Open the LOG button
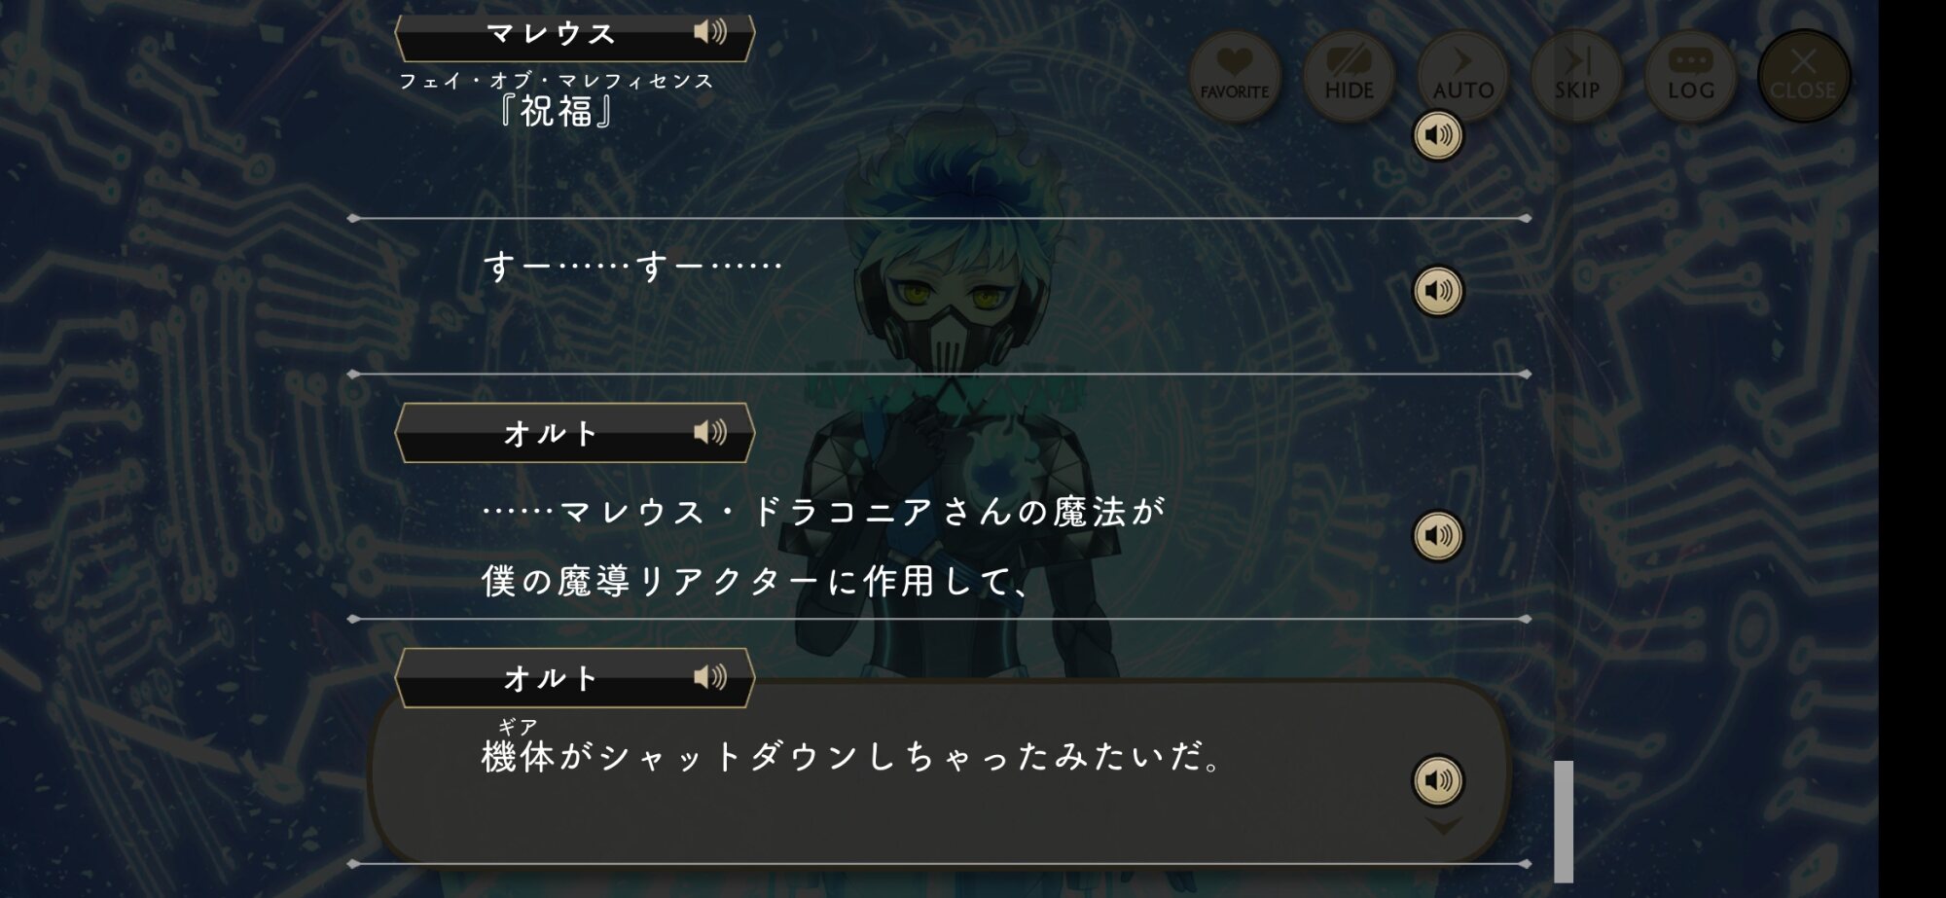This screenshot has height=898, width=1946. pyautogui.click(x=1690, y=76)
